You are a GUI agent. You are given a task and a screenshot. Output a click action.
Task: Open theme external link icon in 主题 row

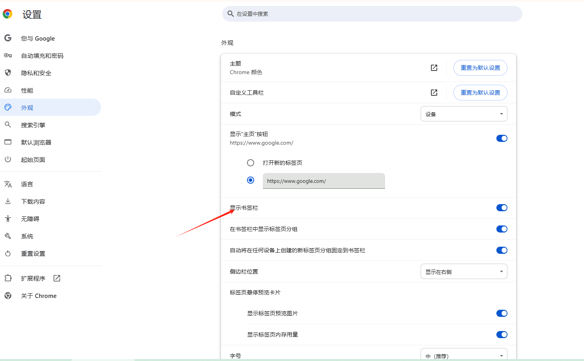point(434,68)
